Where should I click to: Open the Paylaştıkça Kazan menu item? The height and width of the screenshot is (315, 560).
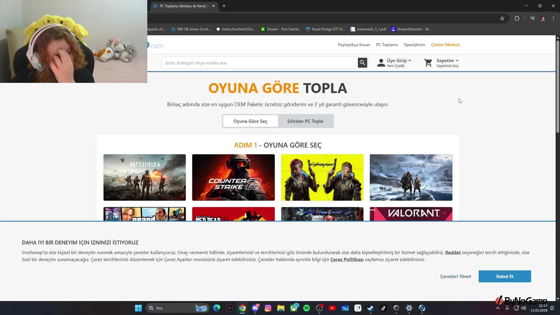tap(354, 45)
